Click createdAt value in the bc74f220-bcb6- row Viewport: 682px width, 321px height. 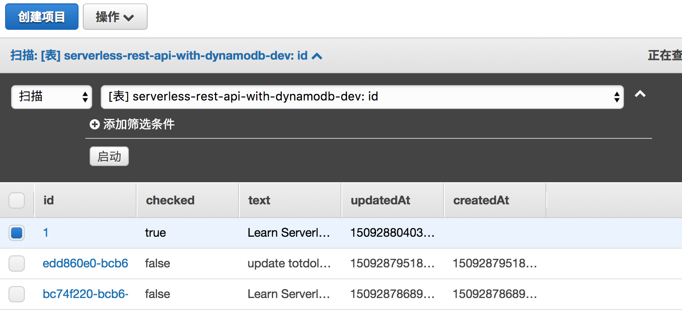pyautogui.click(x=495, y=294)
